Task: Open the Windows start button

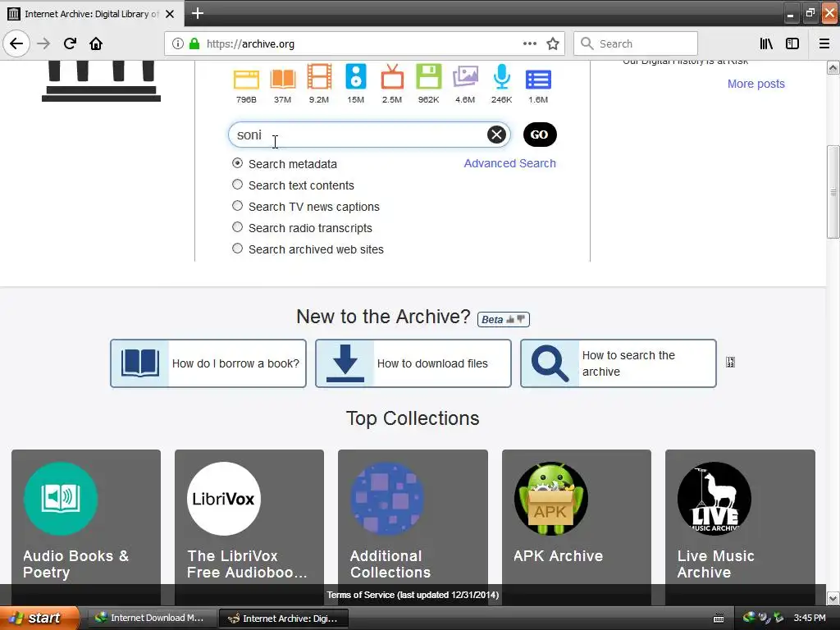Action: tap(39, 619)
